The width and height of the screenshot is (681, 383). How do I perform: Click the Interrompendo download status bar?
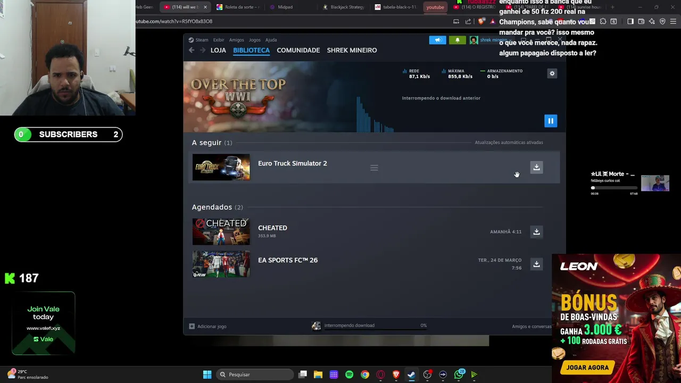point(369,326)
